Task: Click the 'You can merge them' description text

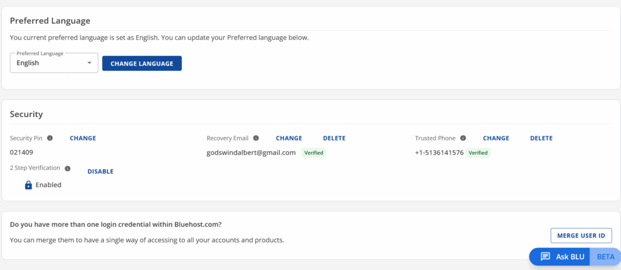Action: 147,240
